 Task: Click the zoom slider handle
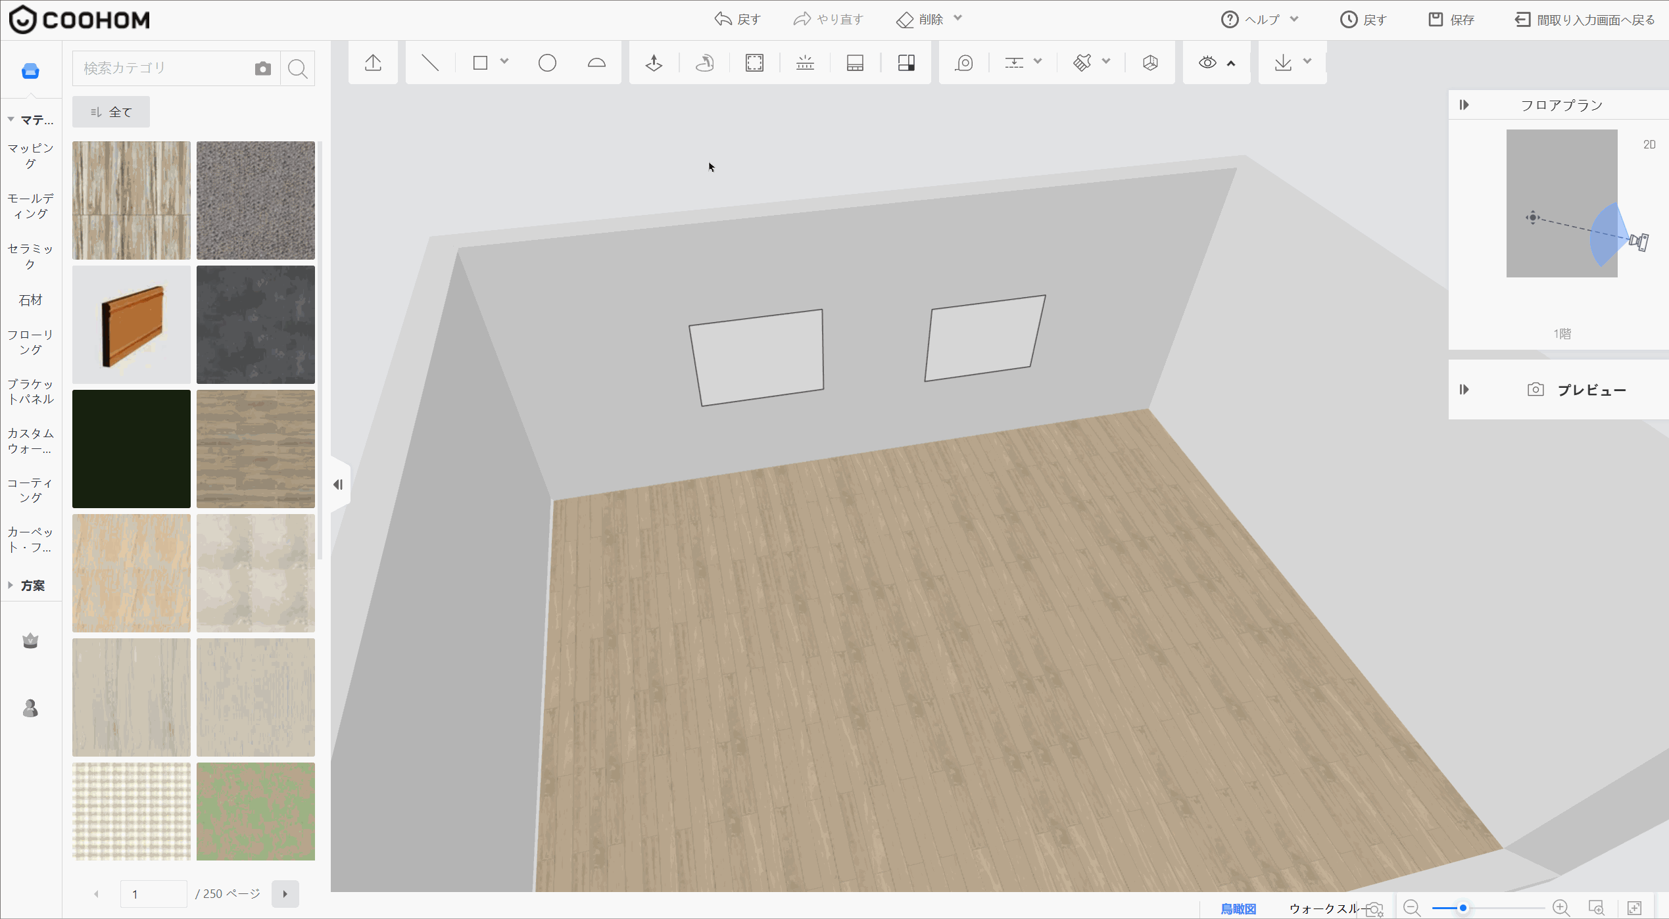[x=1463, y=908]
